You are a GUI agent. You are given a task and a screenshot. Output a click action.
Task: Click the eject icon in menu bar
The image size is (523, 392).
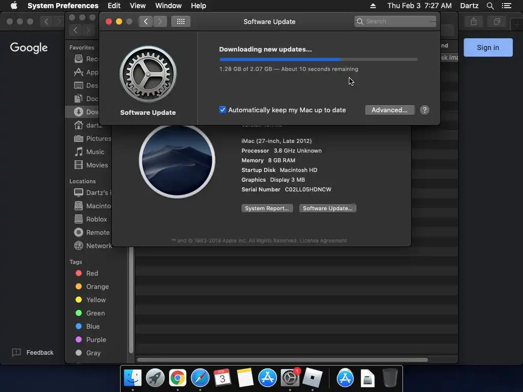373,6
